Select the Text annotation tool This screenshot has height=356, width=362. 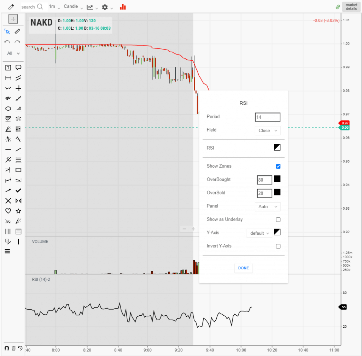pos(8,68)
